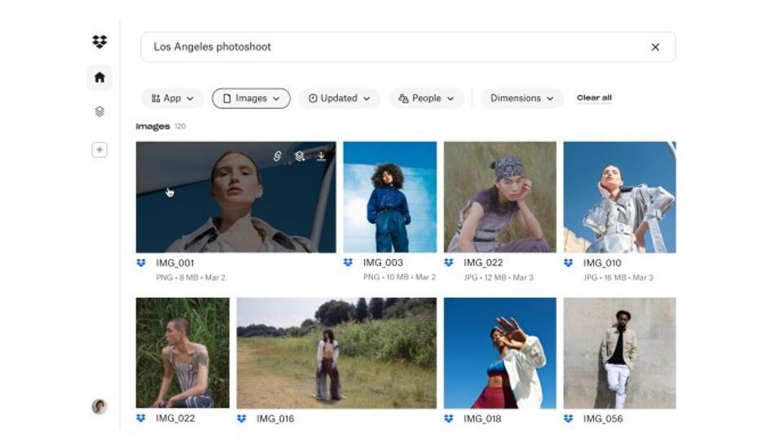Click the Clear all link

coord(594,98)
